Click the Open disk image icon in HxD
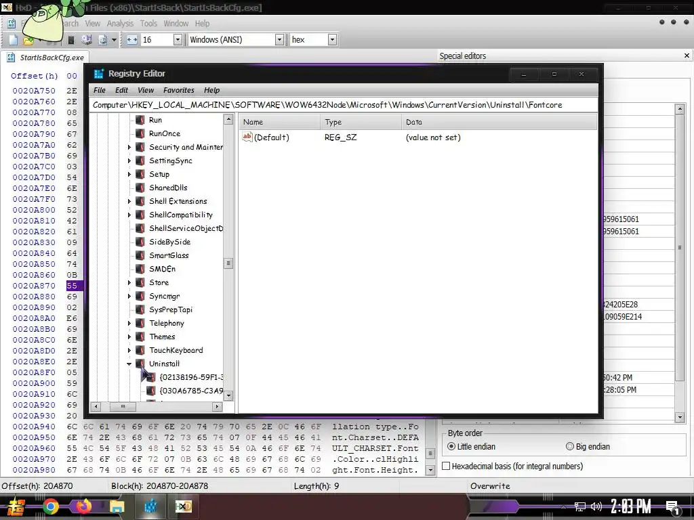 (103, 40)
